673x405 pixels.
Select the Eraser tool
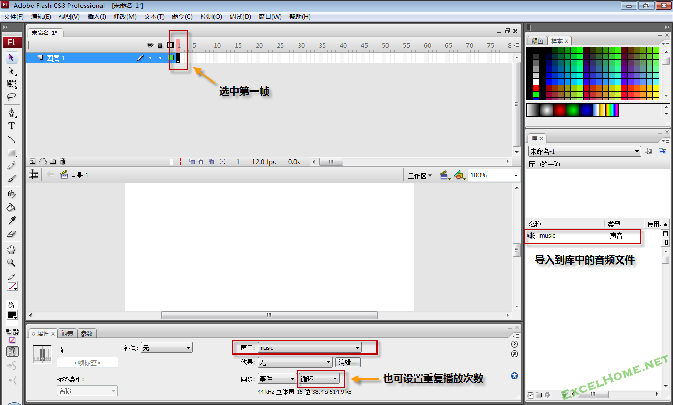12,234
